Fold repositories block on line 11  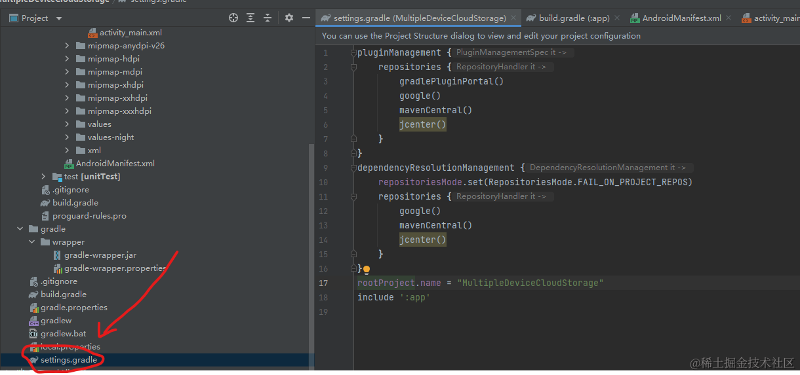click(353, 196)
